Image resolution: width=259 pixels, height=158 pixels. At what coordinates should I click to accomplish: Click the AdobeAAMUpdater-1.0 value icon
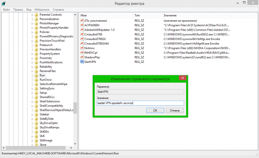[82, 30]
